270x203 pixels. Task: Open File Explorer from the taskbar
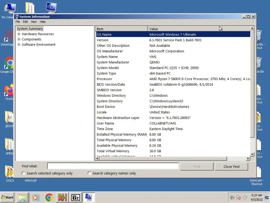(x=23, y=197)
